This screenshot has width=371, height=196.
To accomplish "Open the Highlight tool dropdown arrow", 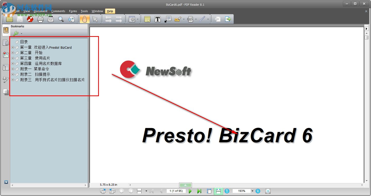I will tap(184, 19).
